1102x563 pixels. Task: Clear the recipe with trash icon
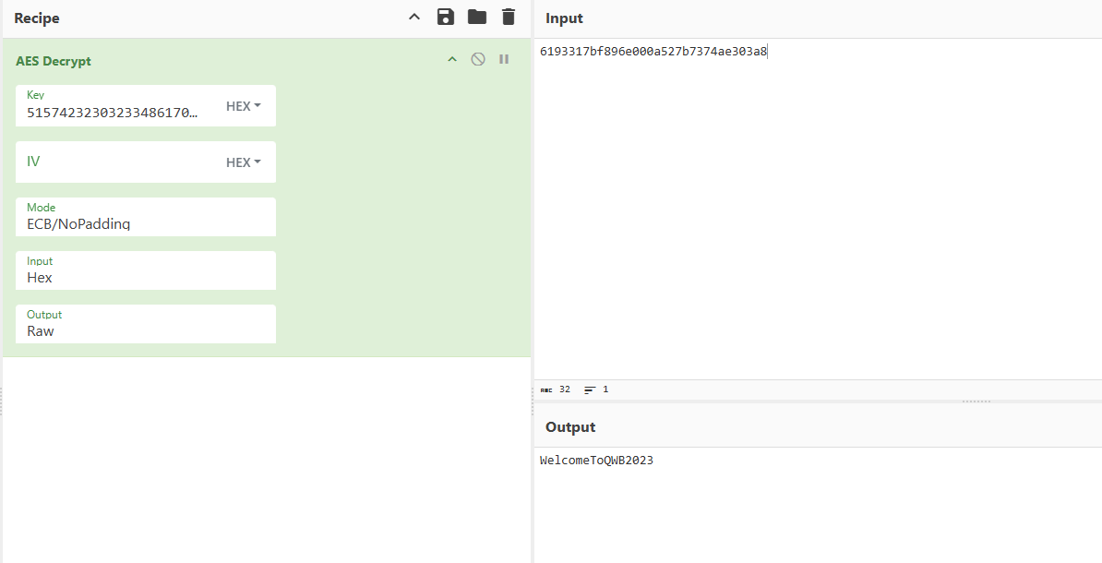(508, 17)
